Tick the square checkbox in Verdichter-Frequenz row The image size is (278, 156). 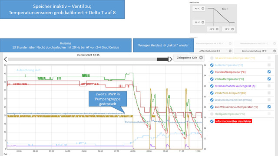(269, 93)
